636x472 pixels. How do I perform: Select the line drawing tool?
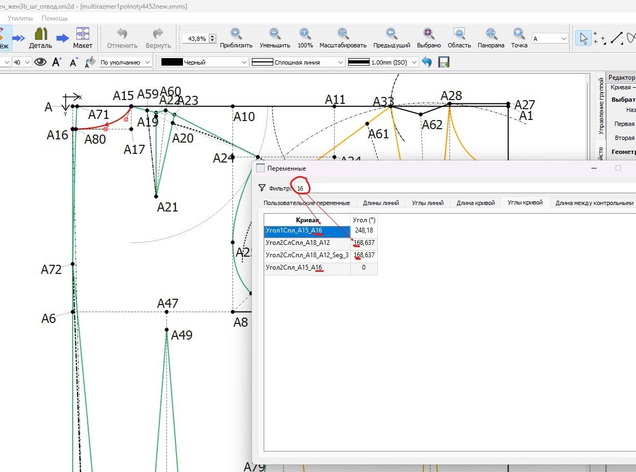pos(617,38)
